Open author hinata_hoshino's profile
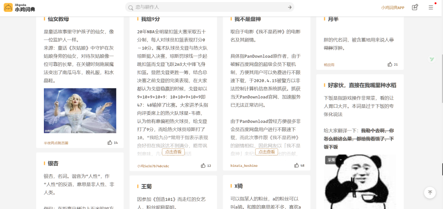The image size is (443, 209). coord(244,166)
